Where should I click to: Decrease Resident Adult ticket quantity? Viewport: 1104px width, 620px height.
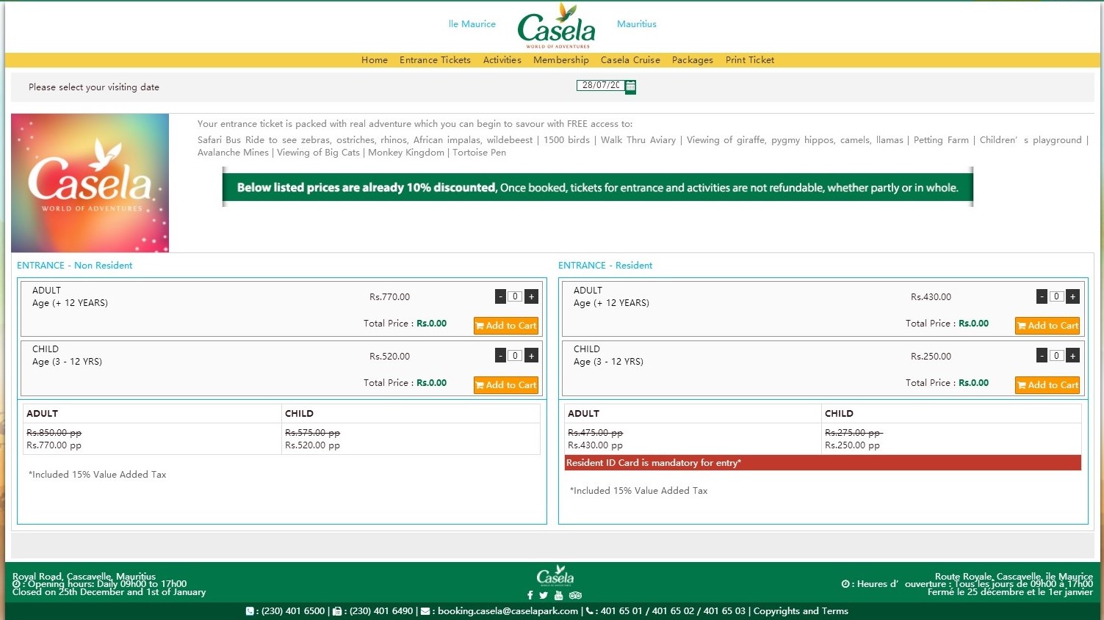click(1042, 296)
